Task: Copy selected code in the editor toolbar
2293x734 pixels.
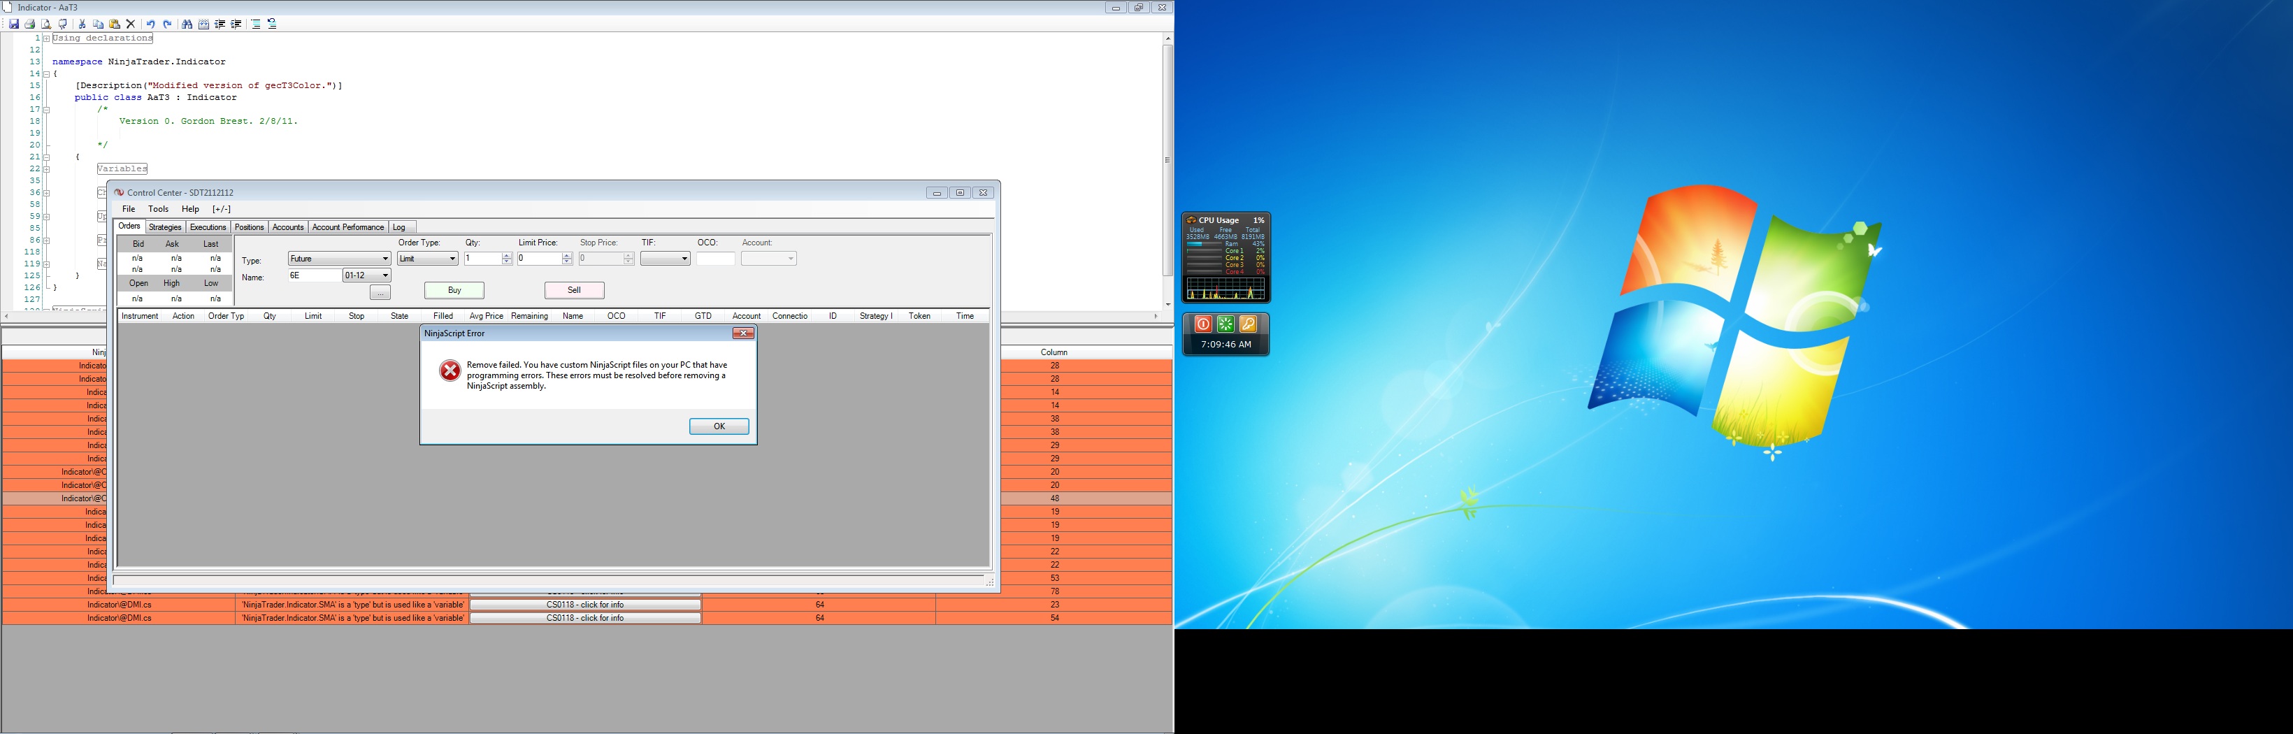Action: (98, 24)
